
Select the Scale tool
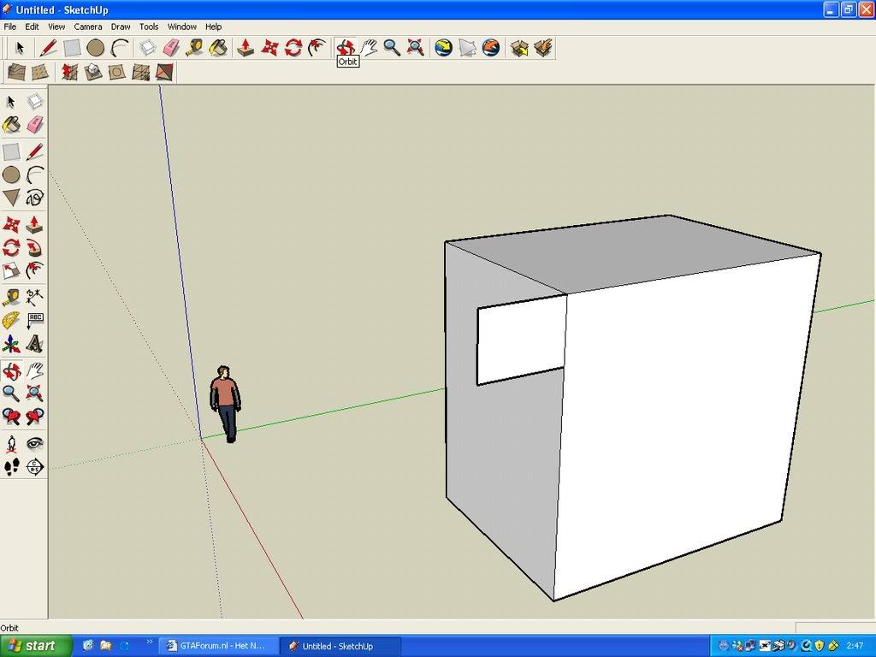pos(11,271)
